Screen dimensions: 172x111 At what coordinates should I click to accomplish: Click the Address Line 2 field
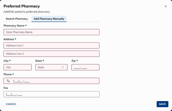click(51, 54)
